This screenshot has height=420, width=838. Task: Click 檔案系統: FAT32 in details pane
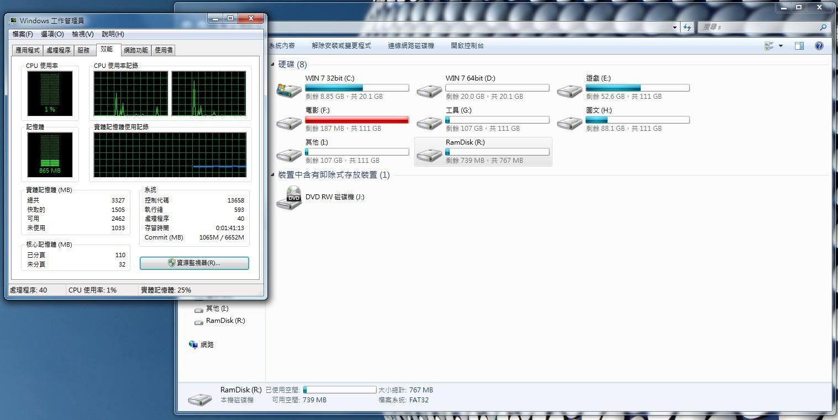click(403, 400)
